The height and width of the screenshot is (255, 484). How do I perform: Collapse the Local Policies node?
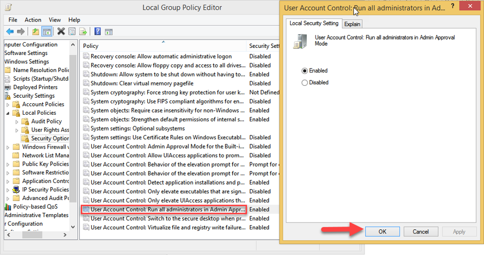(8, 114)
